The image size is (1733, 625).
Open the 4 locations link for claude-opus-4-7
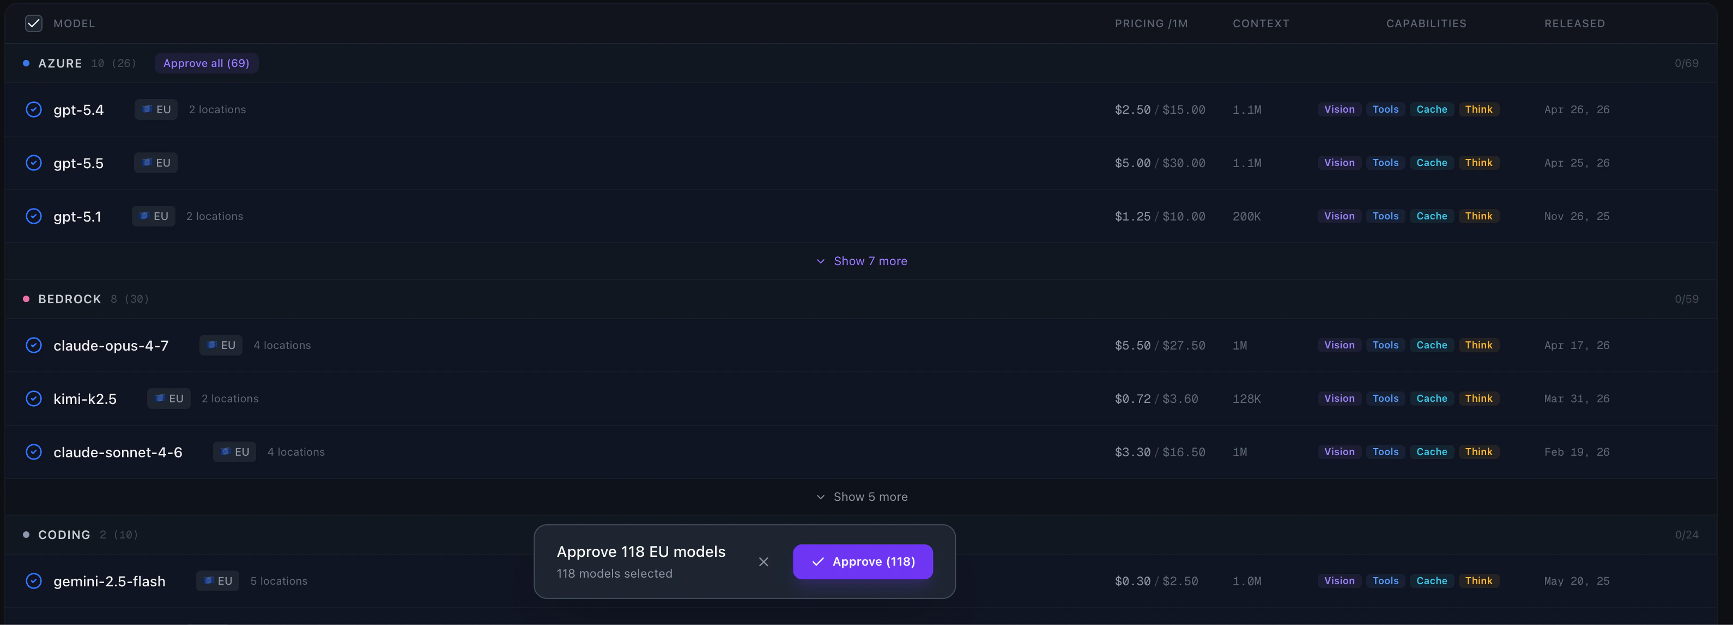282,345
